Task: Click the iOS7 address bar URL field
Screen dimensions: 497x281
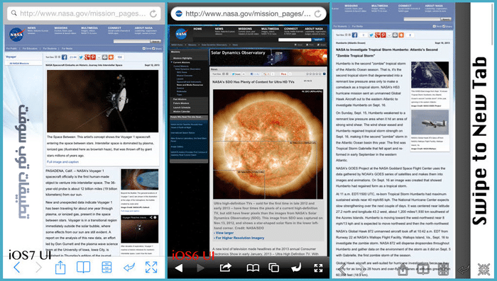Action: click(83, 13)
